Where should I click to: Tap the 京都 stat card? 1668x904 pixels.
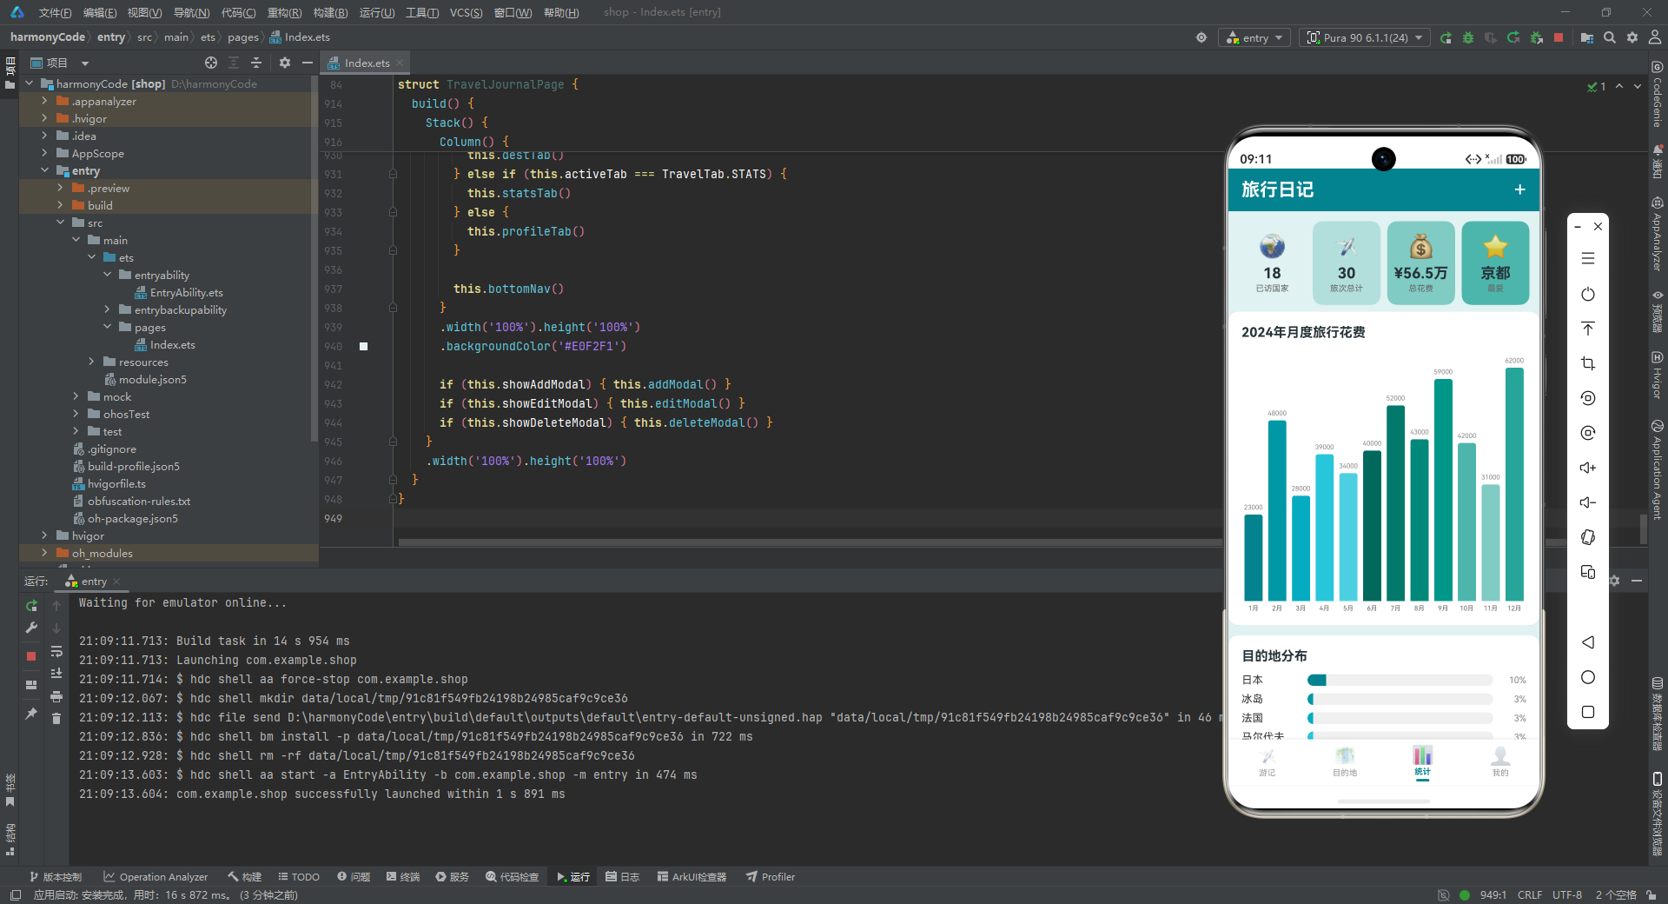(1495, 263)
